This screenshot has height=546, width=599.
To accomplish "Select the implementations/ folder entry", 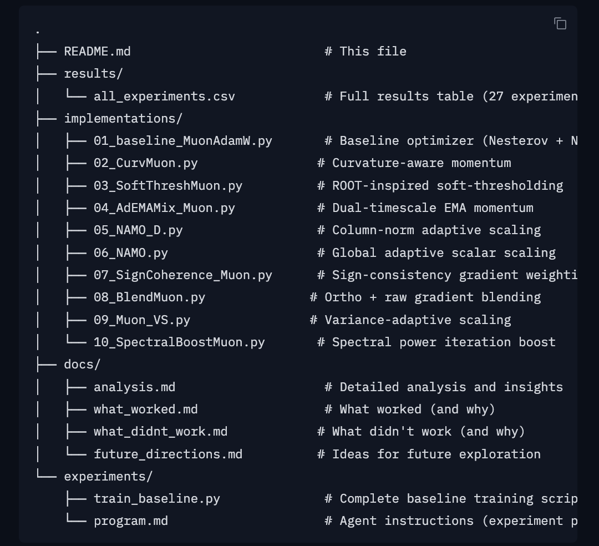I will (123, 119).
